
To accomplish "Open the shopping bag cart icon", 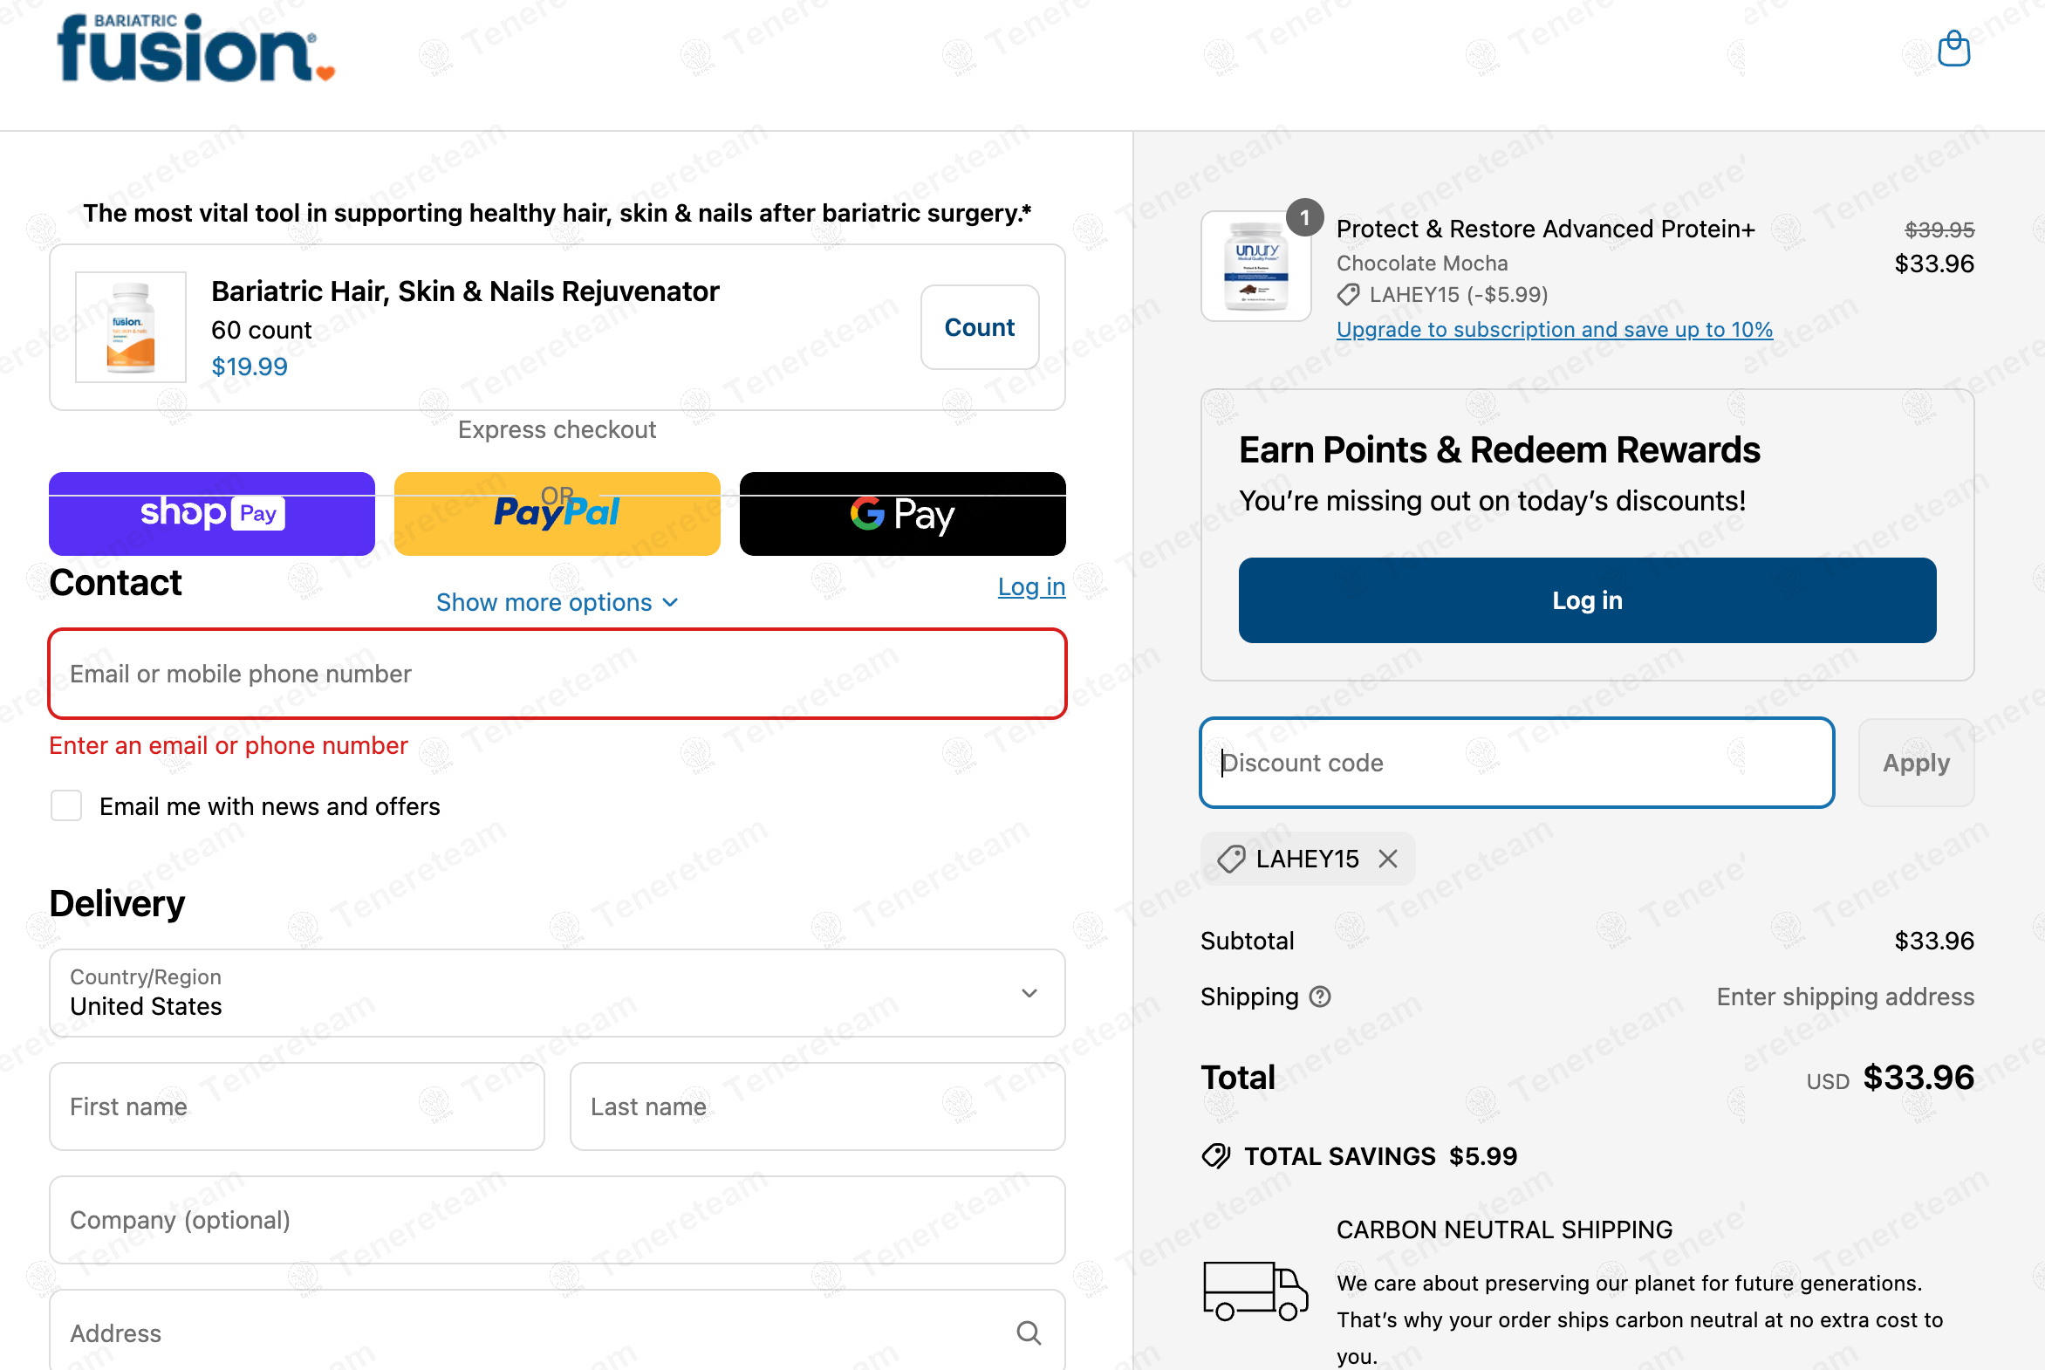I will 1953,49.
